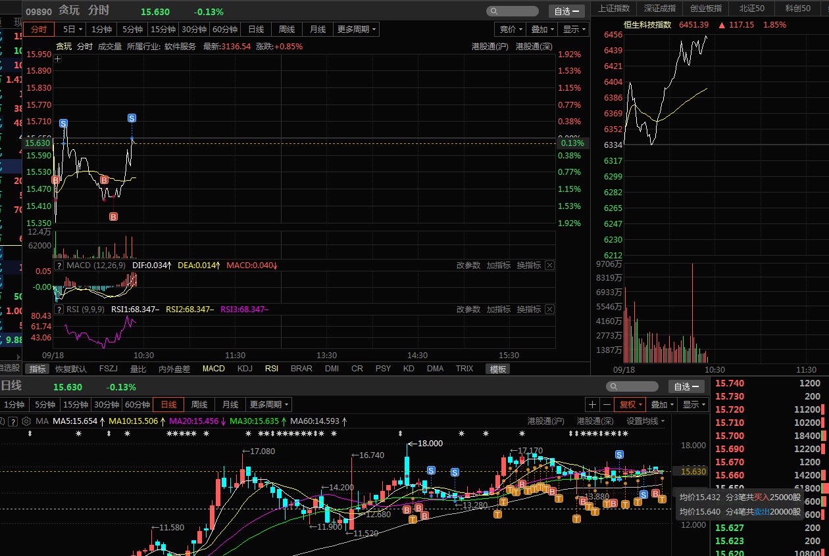Toggle MACD indicator in indicator bar

coord(214,369)
